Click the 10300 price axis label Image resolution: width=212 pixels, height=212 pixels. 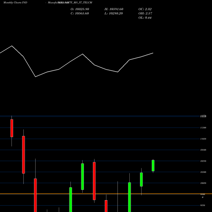coord(203,172)
